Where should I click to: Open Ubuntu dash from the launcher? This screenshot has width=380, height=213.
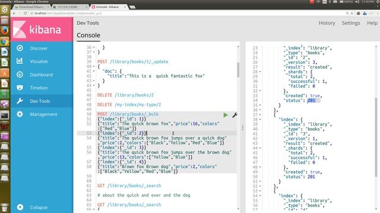pyautogui.click(x=5, y=9)
